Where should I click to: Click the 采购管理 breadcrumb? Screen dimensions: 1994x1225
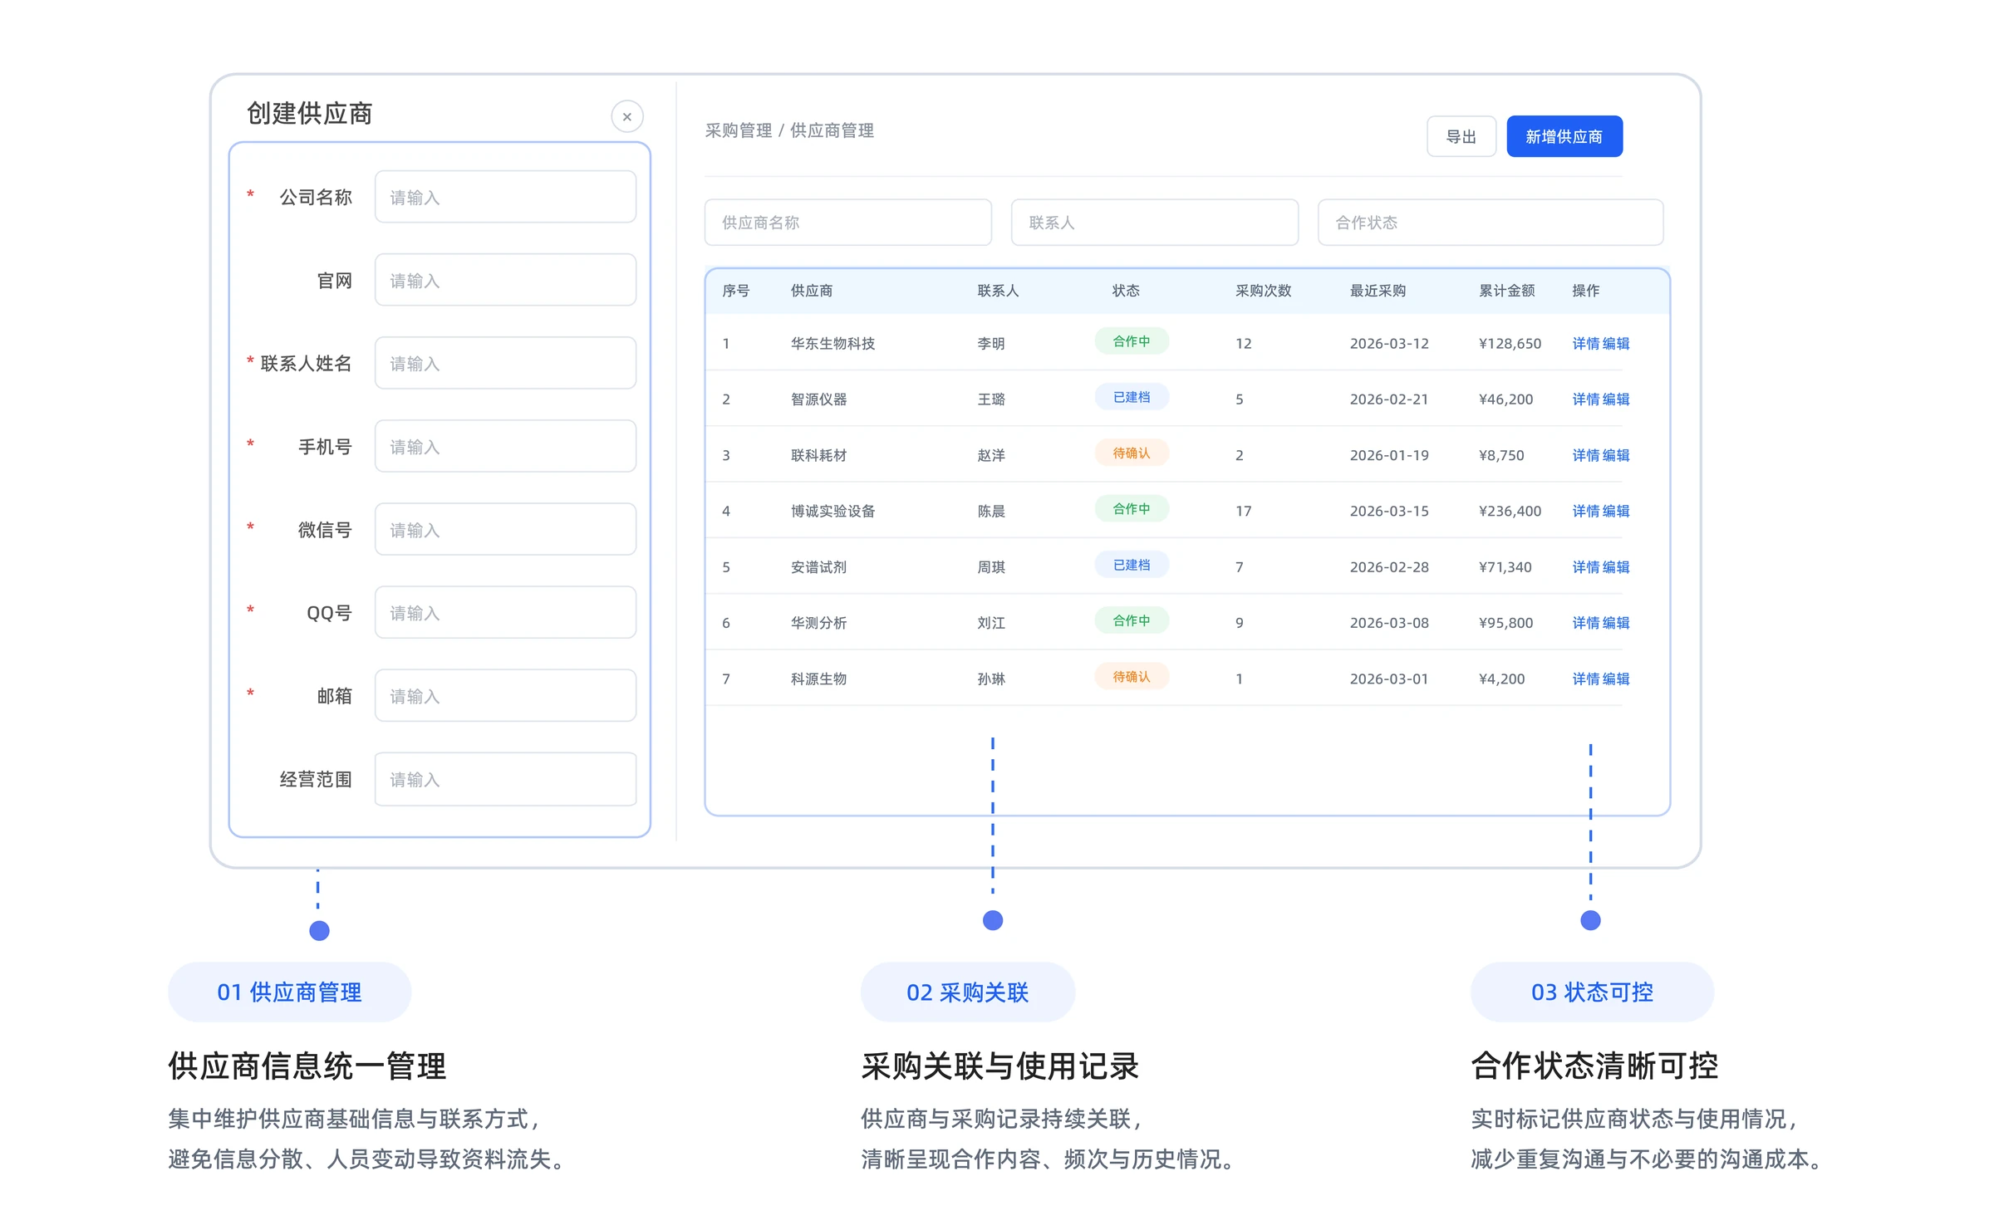click(739, 130)
